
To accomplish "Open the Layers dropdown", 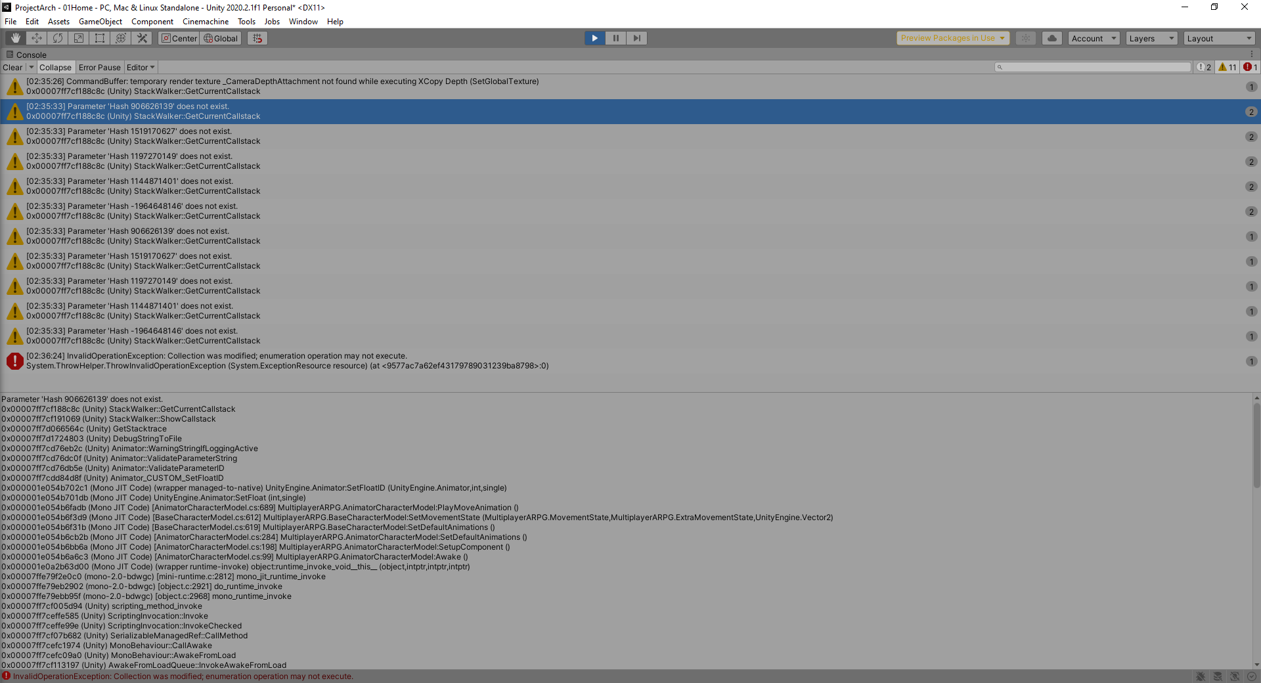I will [x=1151, y=38].
